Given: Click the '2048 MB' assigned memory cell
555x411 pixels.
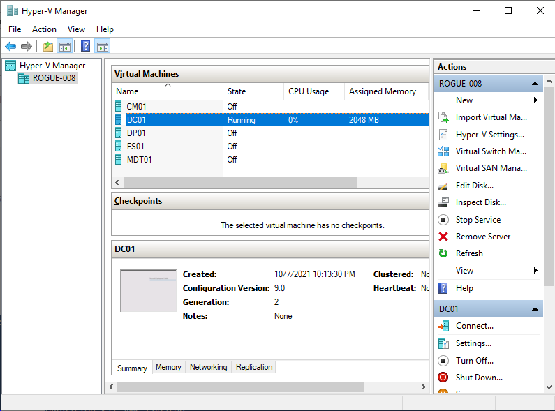Looking at the screenshot, I should pyautogui.click(x=364, y=120).
